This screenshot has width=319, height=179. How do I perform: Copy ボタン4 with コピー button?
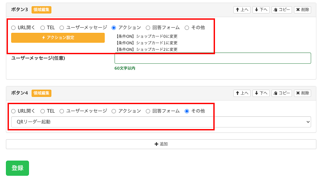tap(282, 93)
